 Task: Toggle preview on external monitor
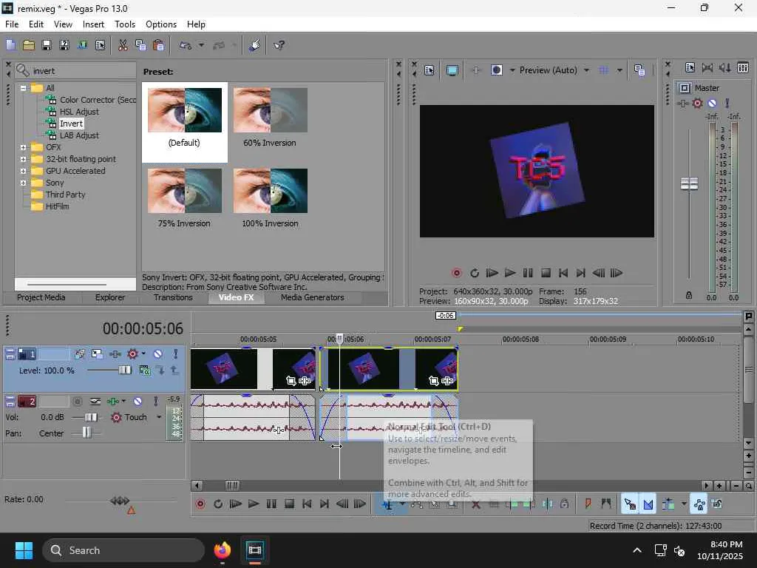click(452, 70)
